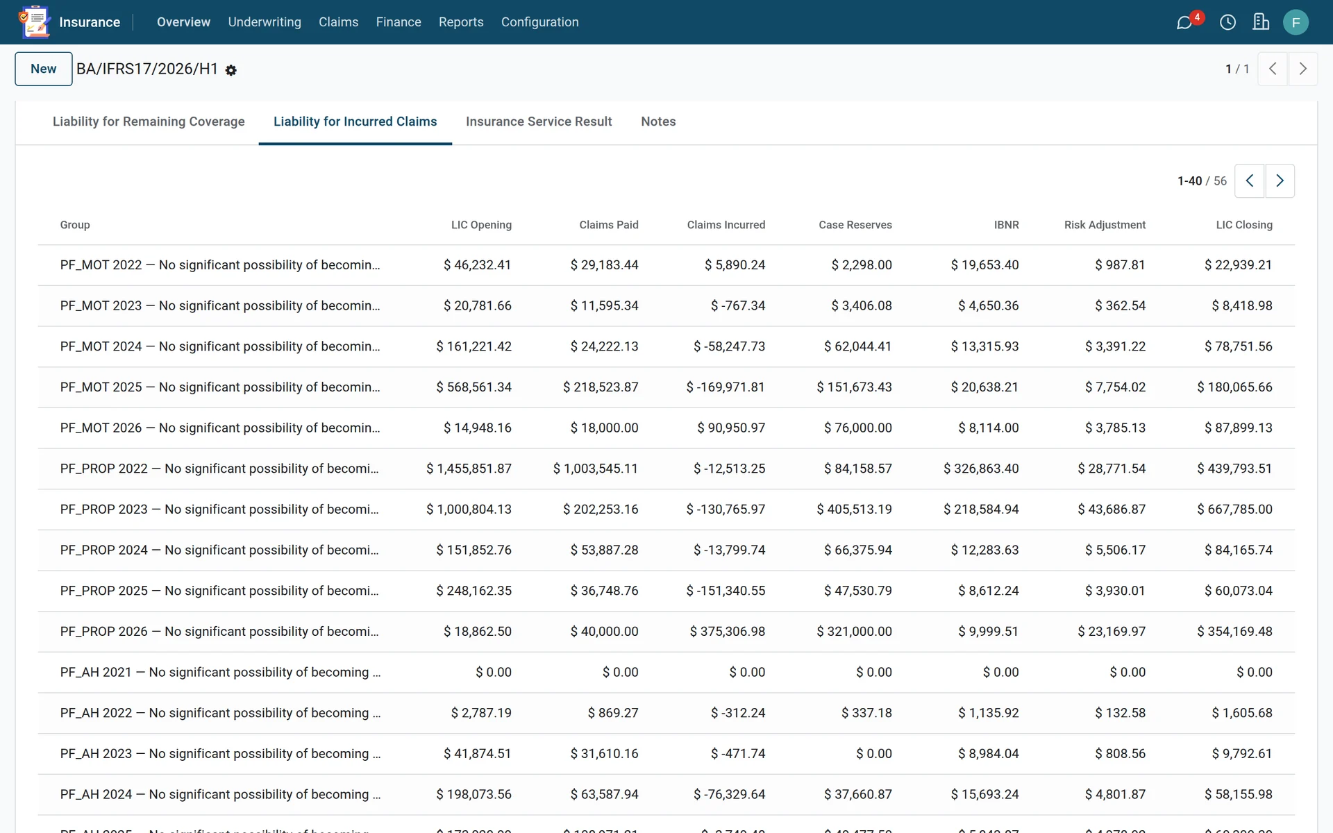Viewport: 1333px width, 833px height.
Task: Open the activities clock icon
Action: tap(1227, 22)
